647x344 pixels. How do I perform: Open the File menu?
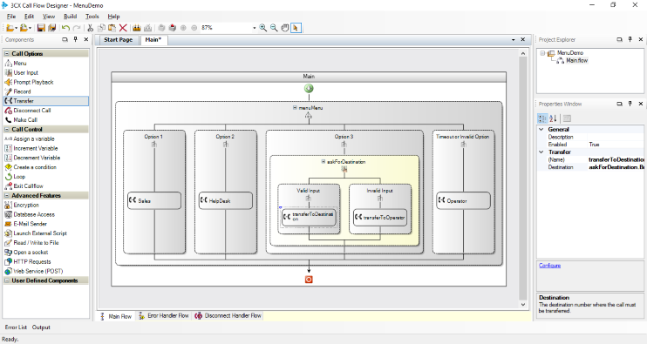tap(11, 17)
